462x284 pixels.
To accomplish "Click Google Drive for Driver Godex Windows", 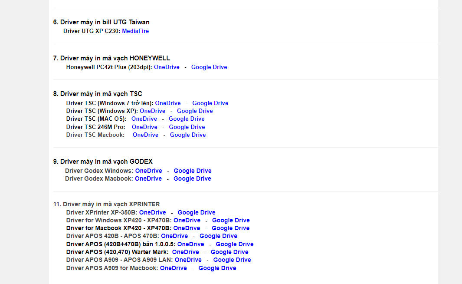I will pyautogui.click(x=193, y=171).
